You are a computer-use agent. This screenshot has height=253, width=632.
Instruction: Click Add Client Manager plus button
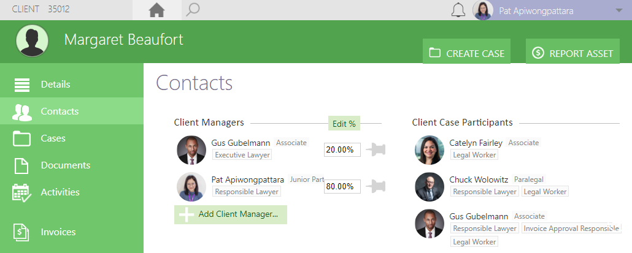[231, 214]
